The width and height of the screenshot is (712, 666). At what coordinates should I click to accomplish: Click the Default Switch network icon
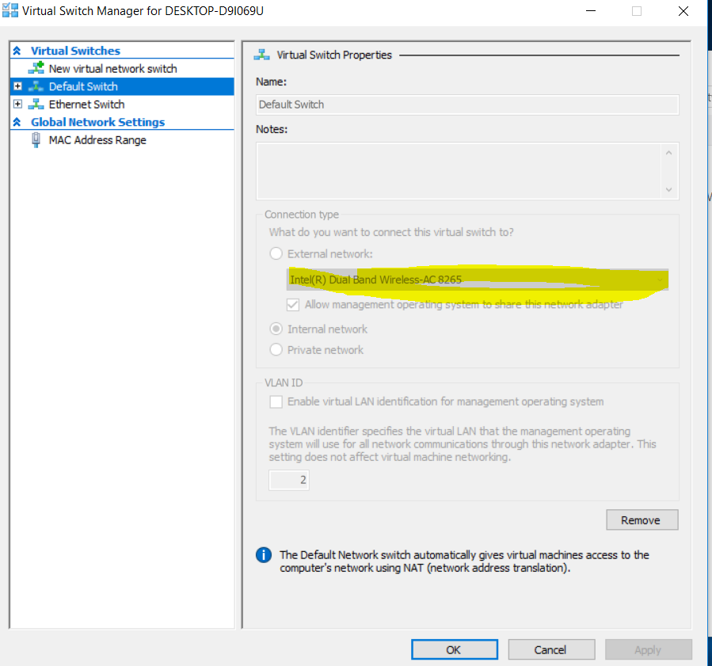pos(36,86)
